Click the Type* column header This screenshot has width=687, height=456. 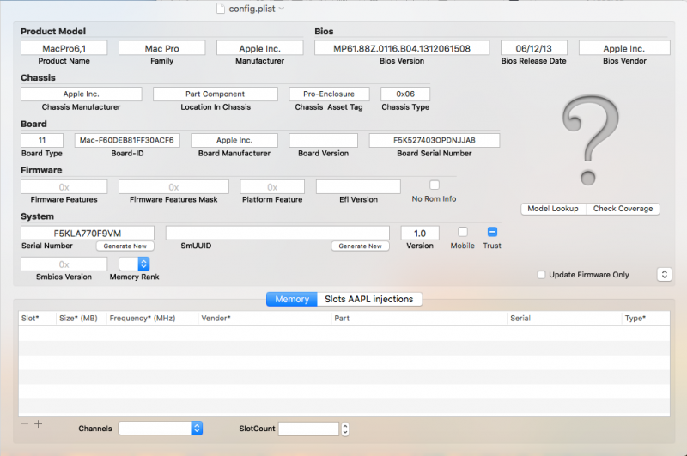point(646,319)
